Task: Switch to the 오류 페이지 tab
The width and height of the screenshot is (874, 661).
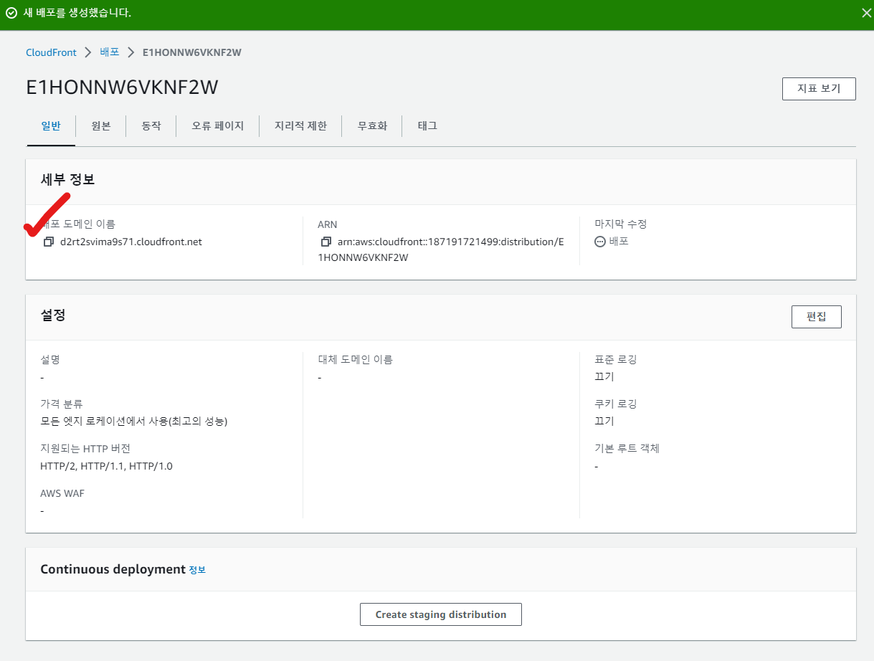Action: tap(218, 126)
